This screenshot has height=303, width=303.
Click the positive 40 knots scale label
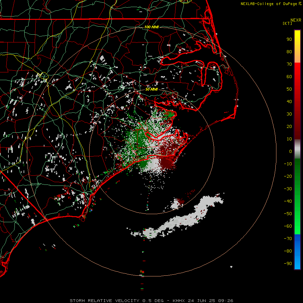(289, 102)
